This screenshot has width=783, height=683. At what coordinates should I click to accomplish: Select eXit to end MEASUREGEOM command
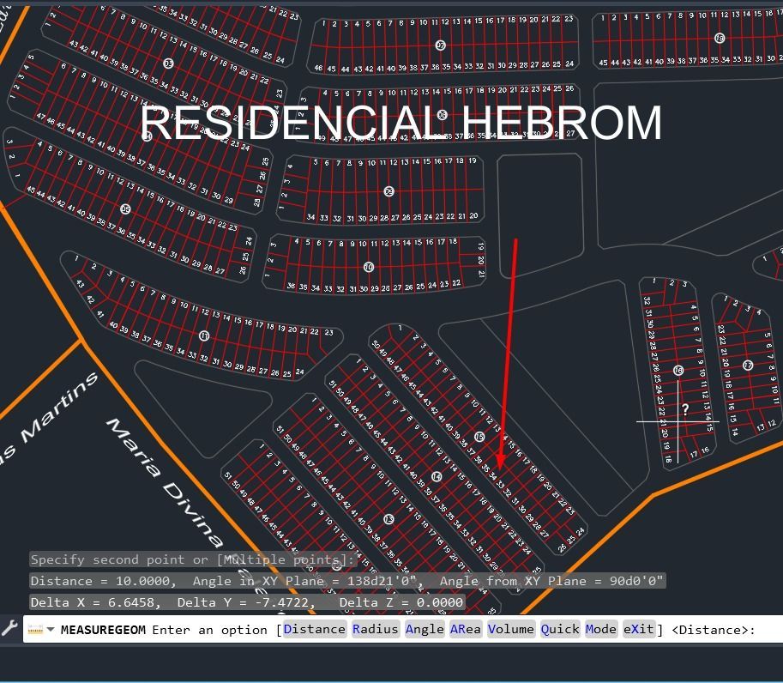[x=638, y=629]
